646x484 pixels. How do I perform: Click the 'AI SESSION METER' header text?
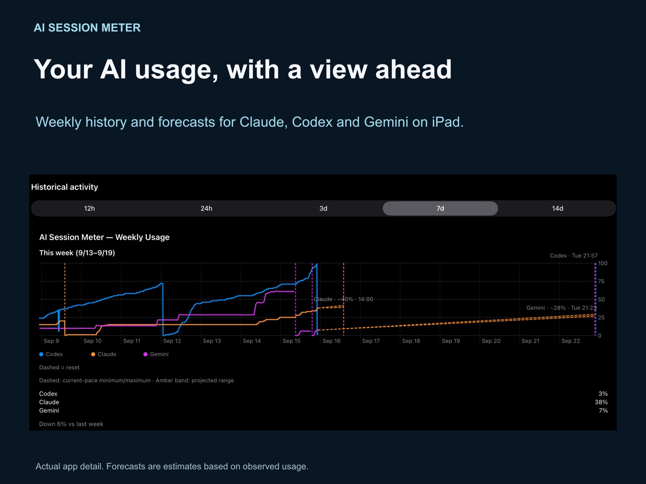[87, 28]
